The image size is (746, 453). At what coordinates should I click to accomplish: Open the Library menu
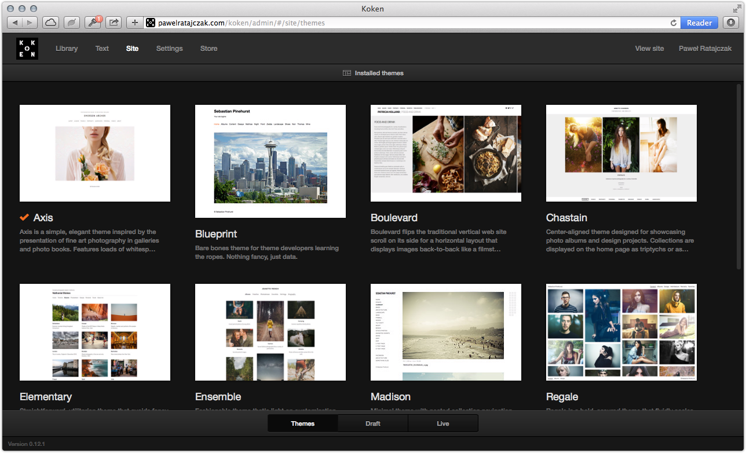[67, 49]
